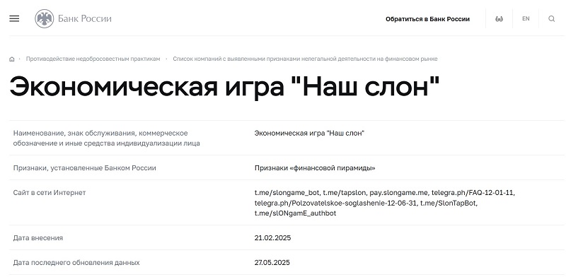This screenshot has width=566, height=277.
Task: Select label Сайт в сети Интернет
Action: tap(50, 193)
